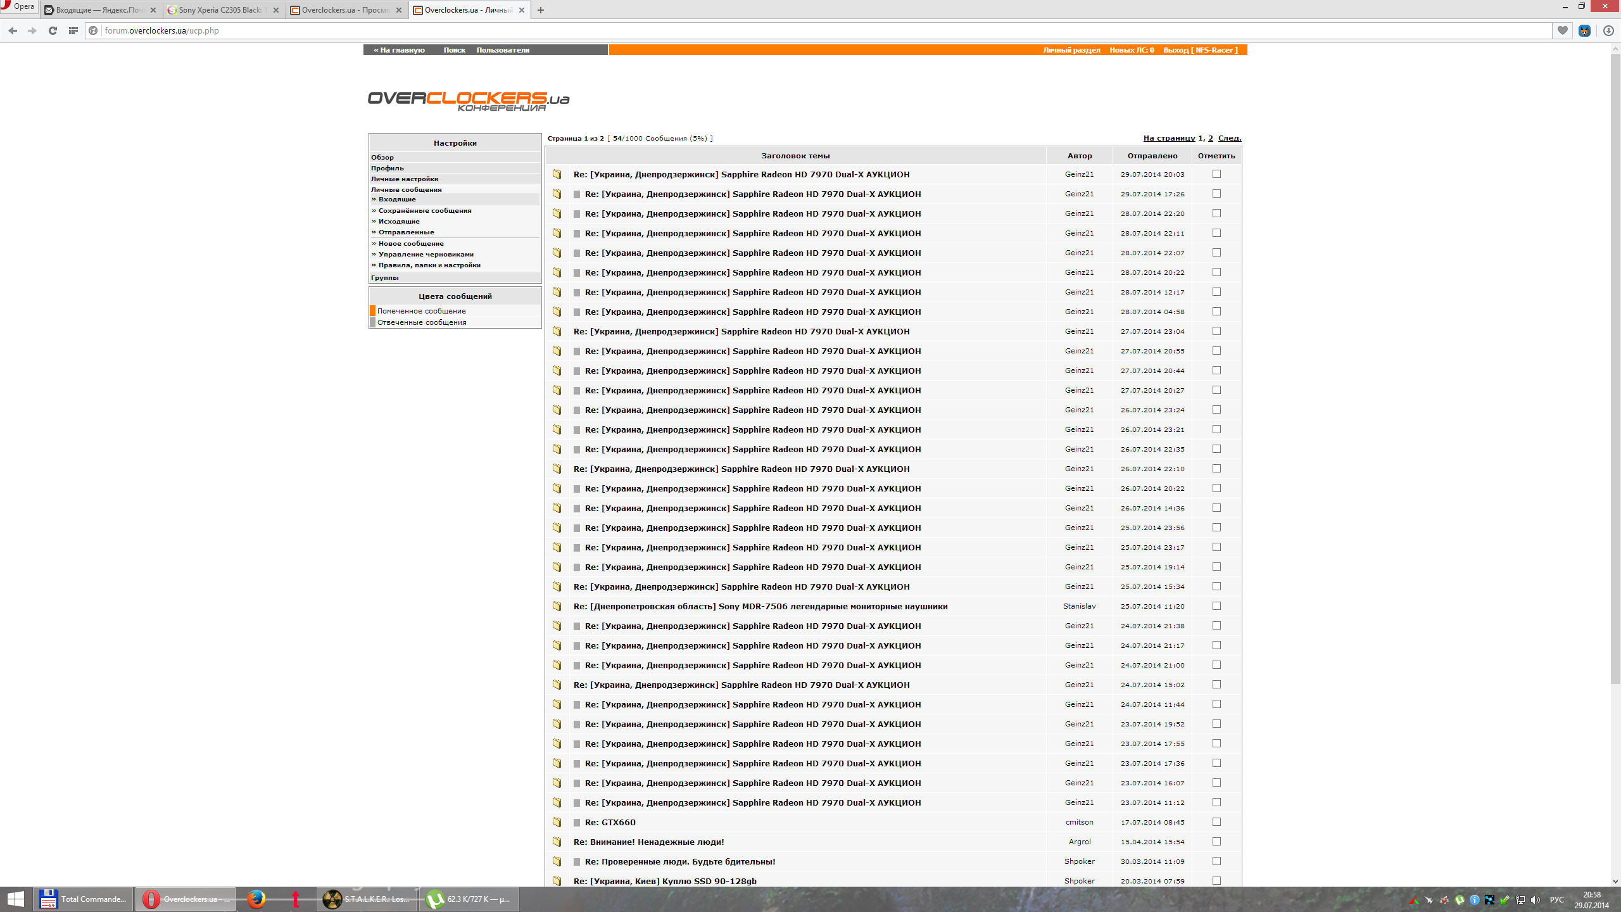
Task: Close the Sony Xperia C2305 tab
Action: point(276,10)
